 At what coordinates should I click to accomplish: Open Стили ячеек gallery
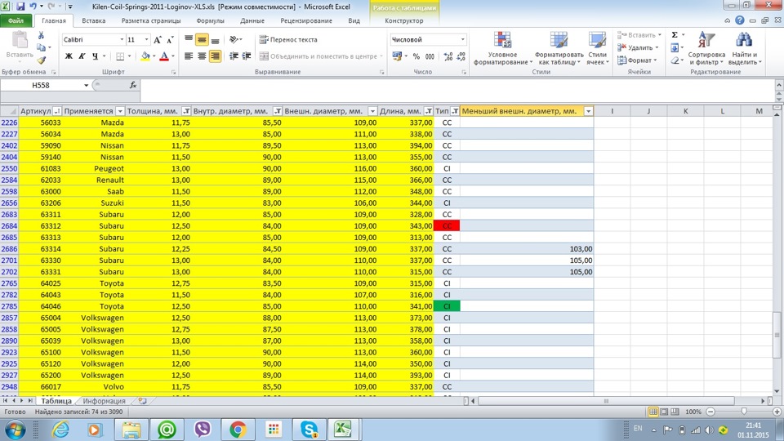(598, 48)
